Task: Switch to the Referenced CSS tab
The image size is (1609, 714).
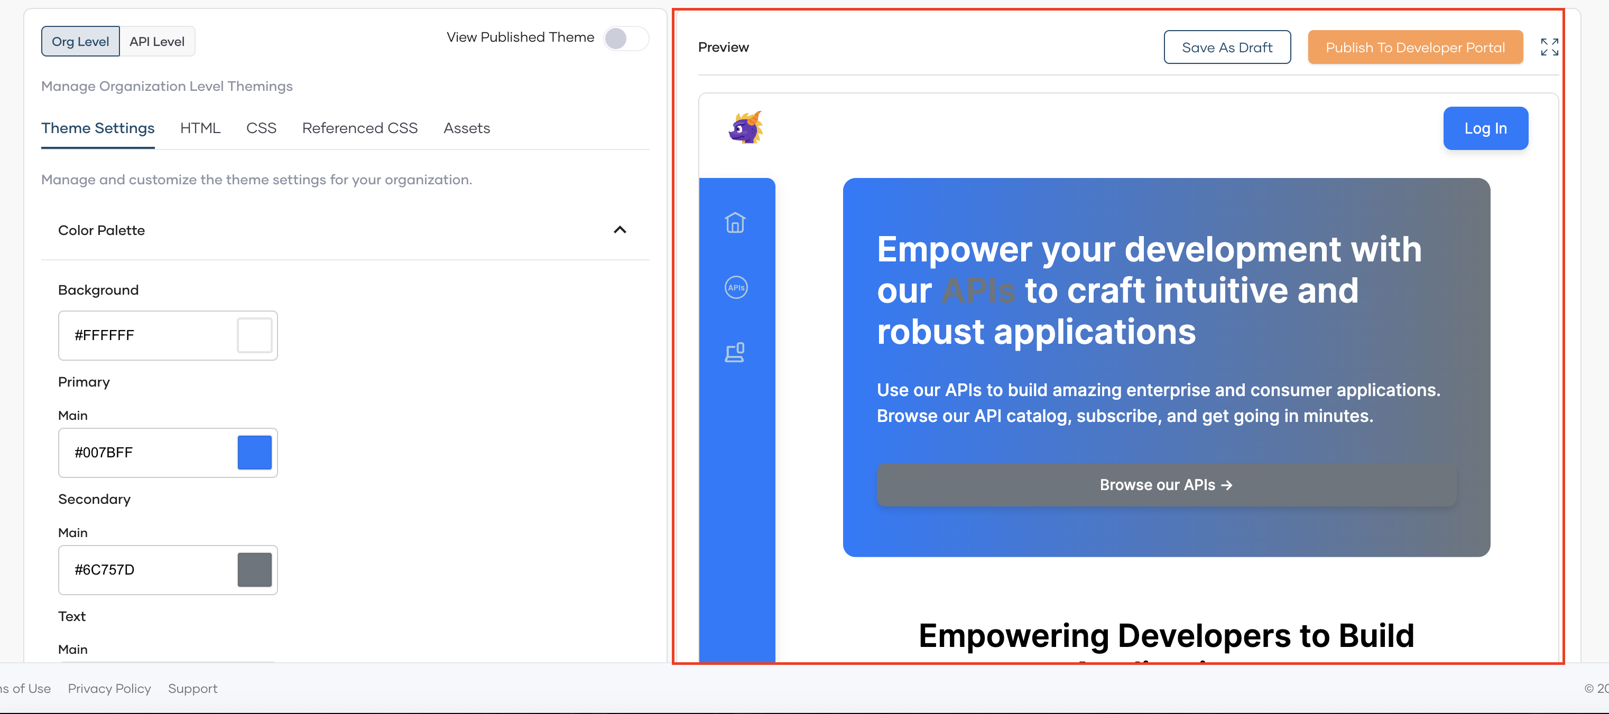Action: tap(359, 128)
